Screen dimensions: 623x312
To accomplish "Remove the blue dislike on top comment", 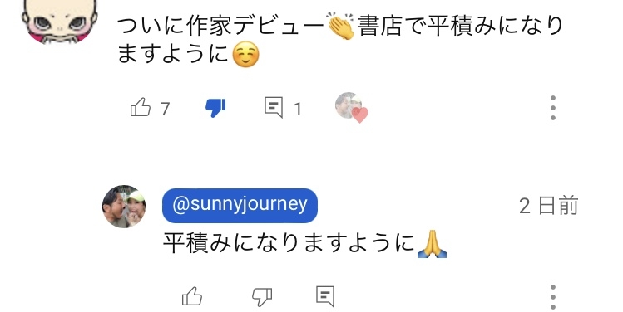I will coord(215,108).
